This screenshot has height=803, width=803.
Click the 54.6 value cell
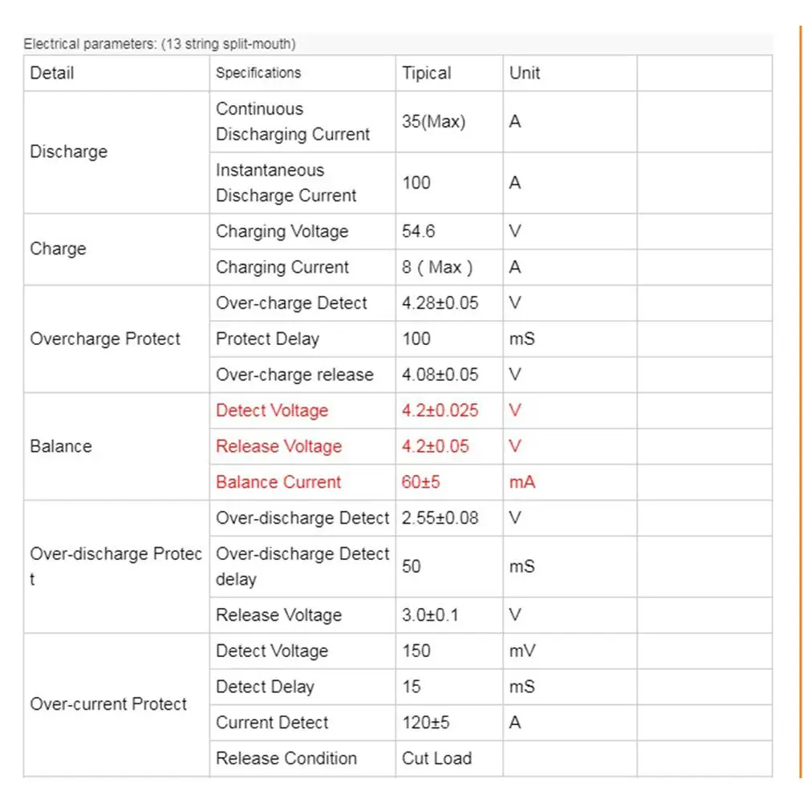(449, 232)
